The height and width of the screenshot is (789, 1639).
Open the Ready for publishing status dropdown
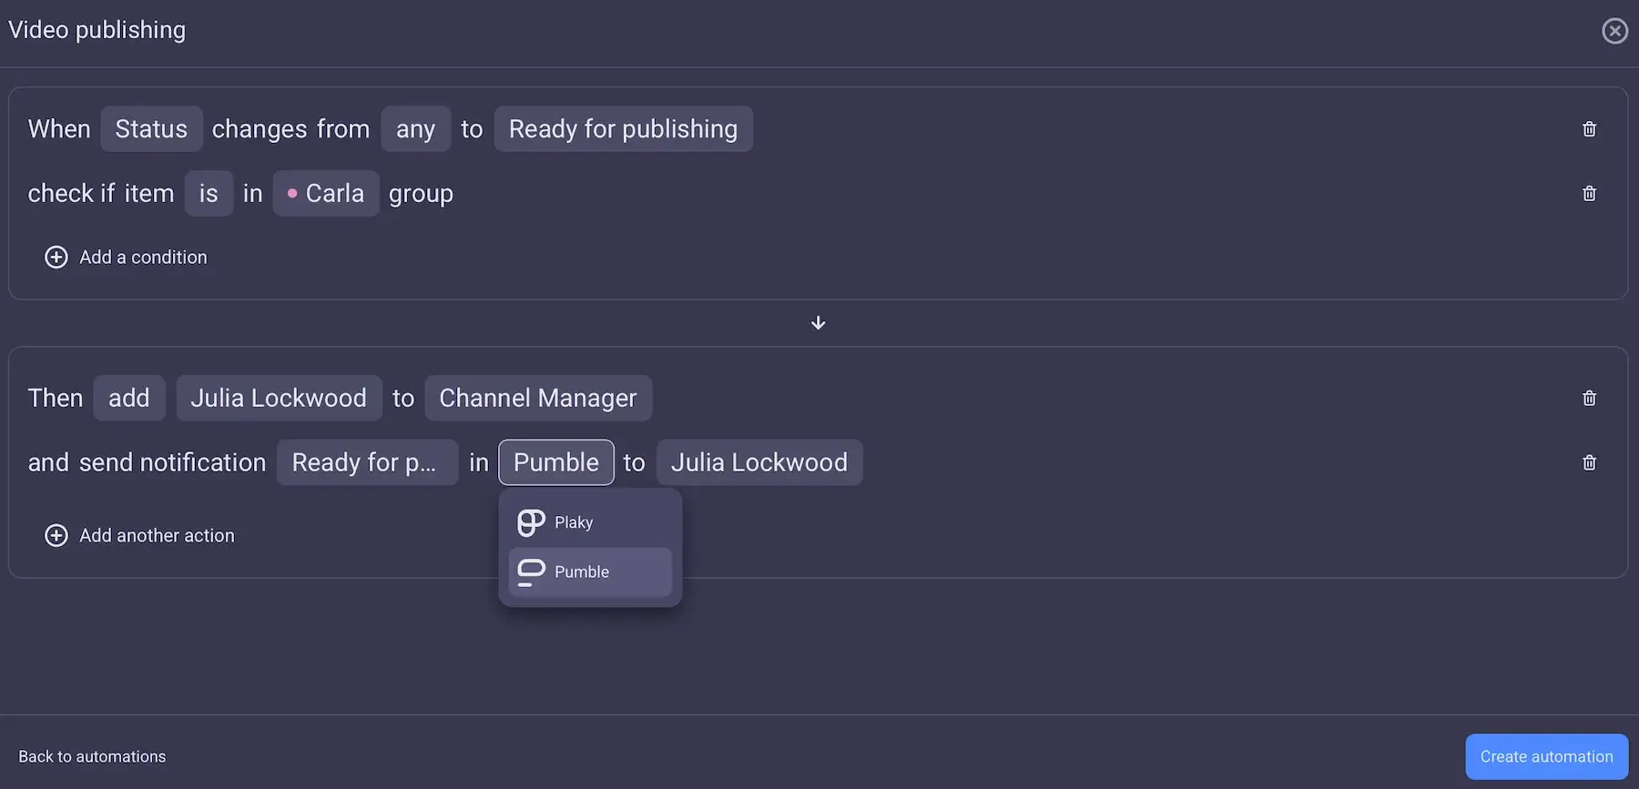click(623, 129)
